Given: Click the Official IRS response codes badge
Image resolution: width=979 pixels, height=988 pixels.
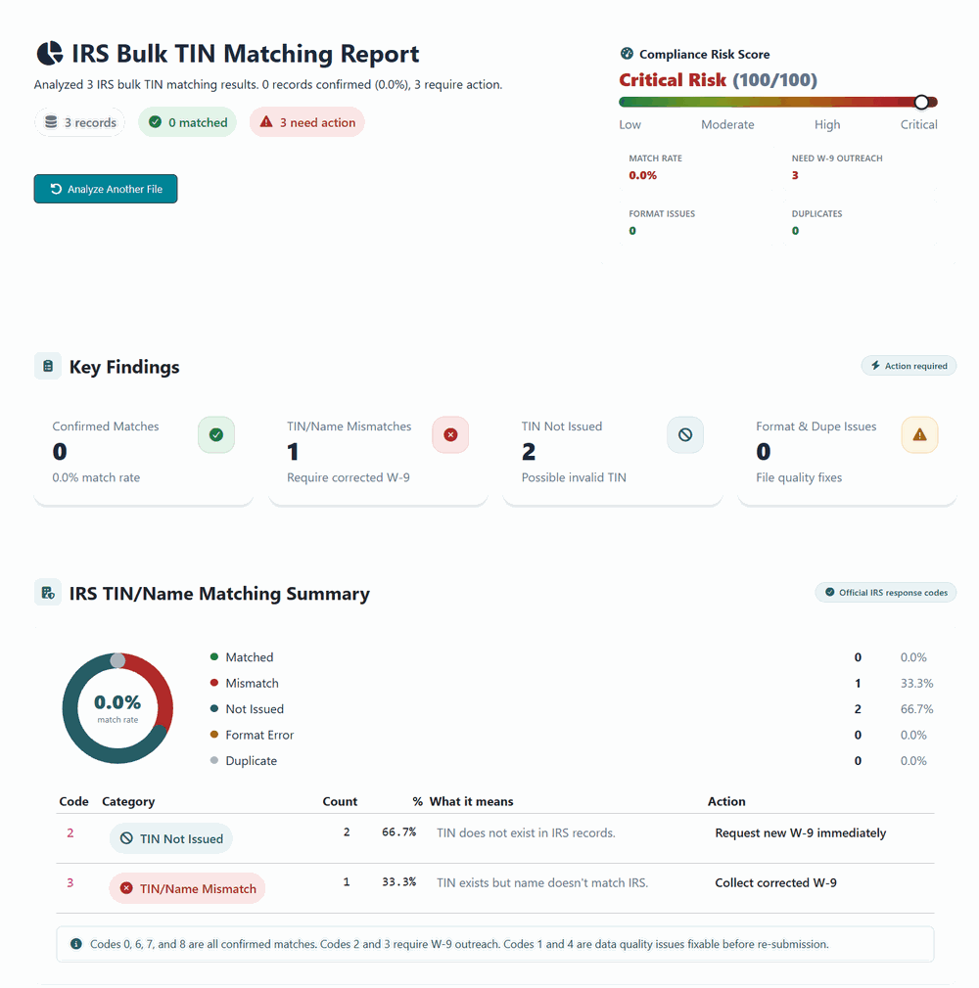Looking at the screenshot, I should tap(886, 592).
